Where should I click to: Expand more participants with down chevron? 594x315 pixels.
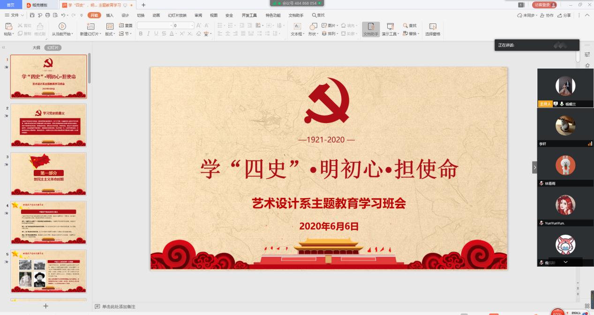[565, 262]
